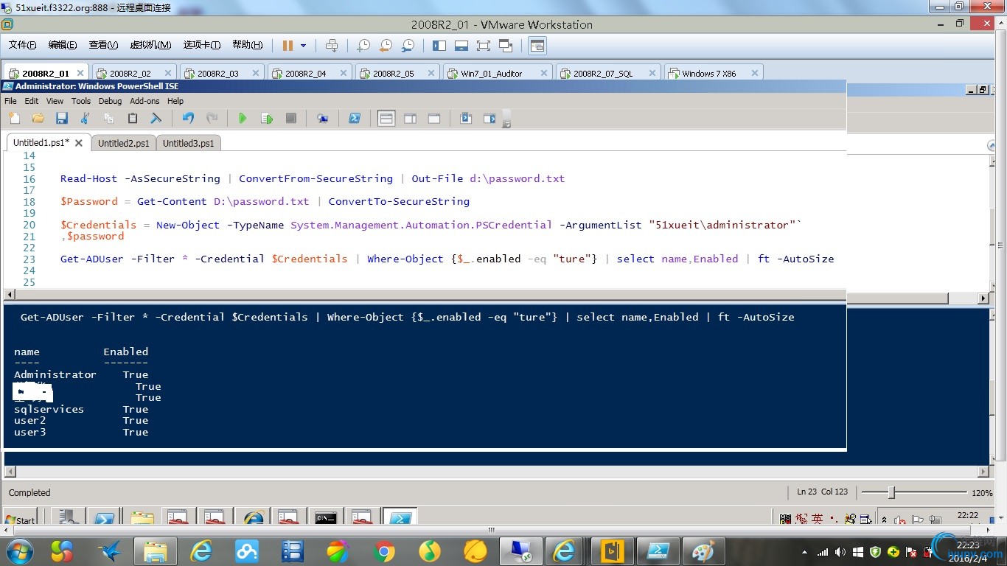Viewport: 1007px width, 566px height.
Task: Undo the last edit
Action: pyautogui.click(x=188, y=119)
